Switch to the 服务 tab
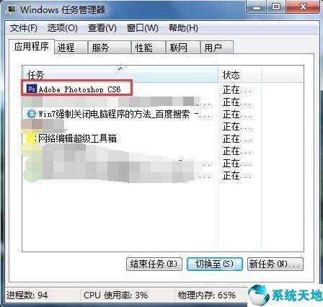Viewport: 323px width, 307px height. (x=109, y=48)
